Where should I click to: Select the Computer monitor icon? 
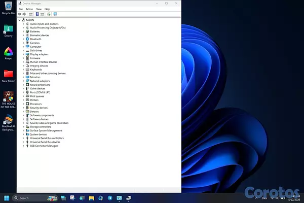[x=27, y=47]
